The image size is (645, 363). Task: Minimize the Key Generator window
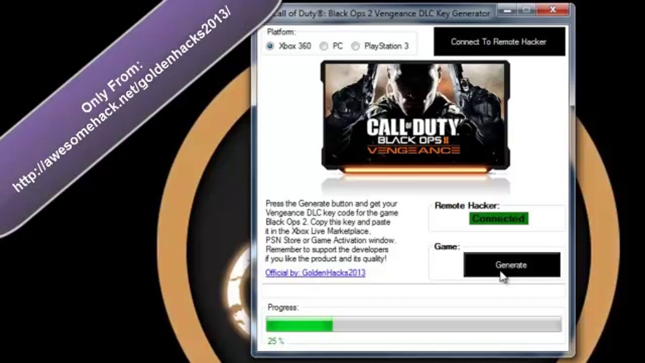[x=508, y=10]
